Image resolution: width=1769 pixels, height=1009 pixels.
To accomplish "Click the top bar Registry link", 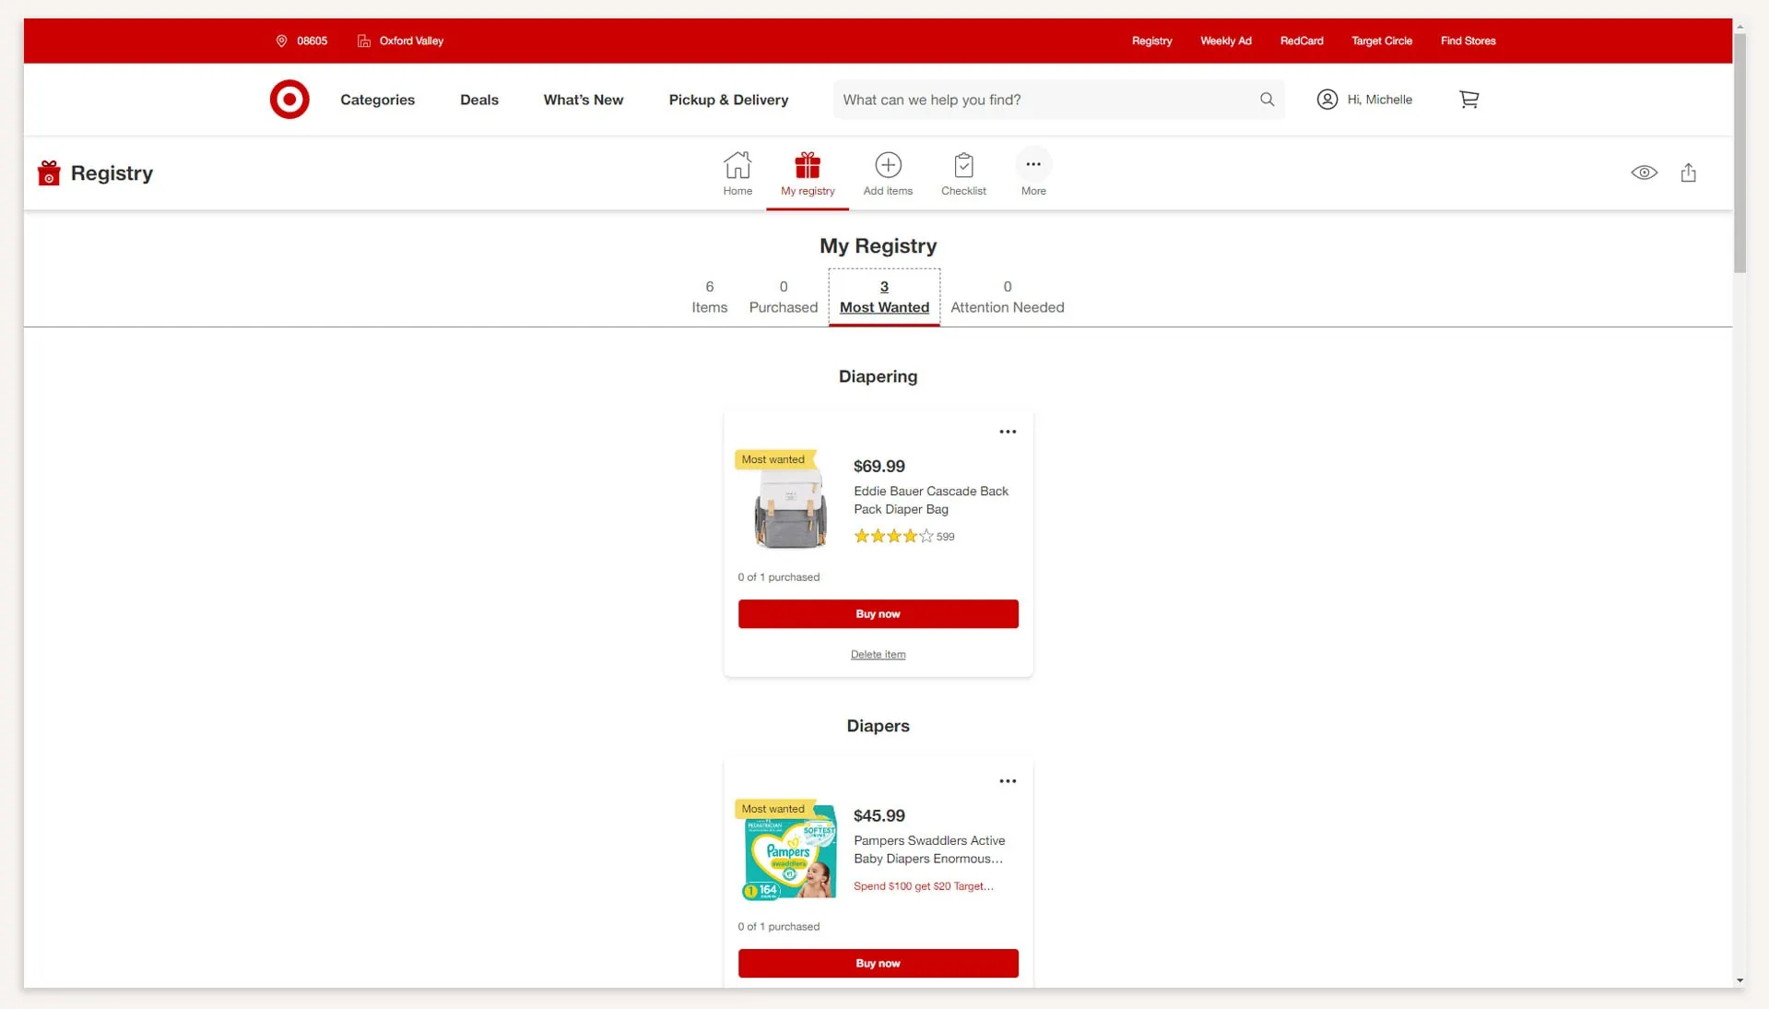I will [1151, 41].
